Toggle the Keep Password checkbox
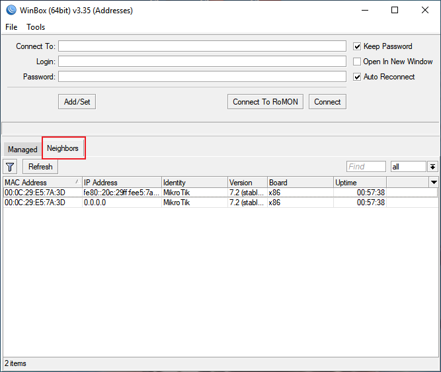 (357, 46)
